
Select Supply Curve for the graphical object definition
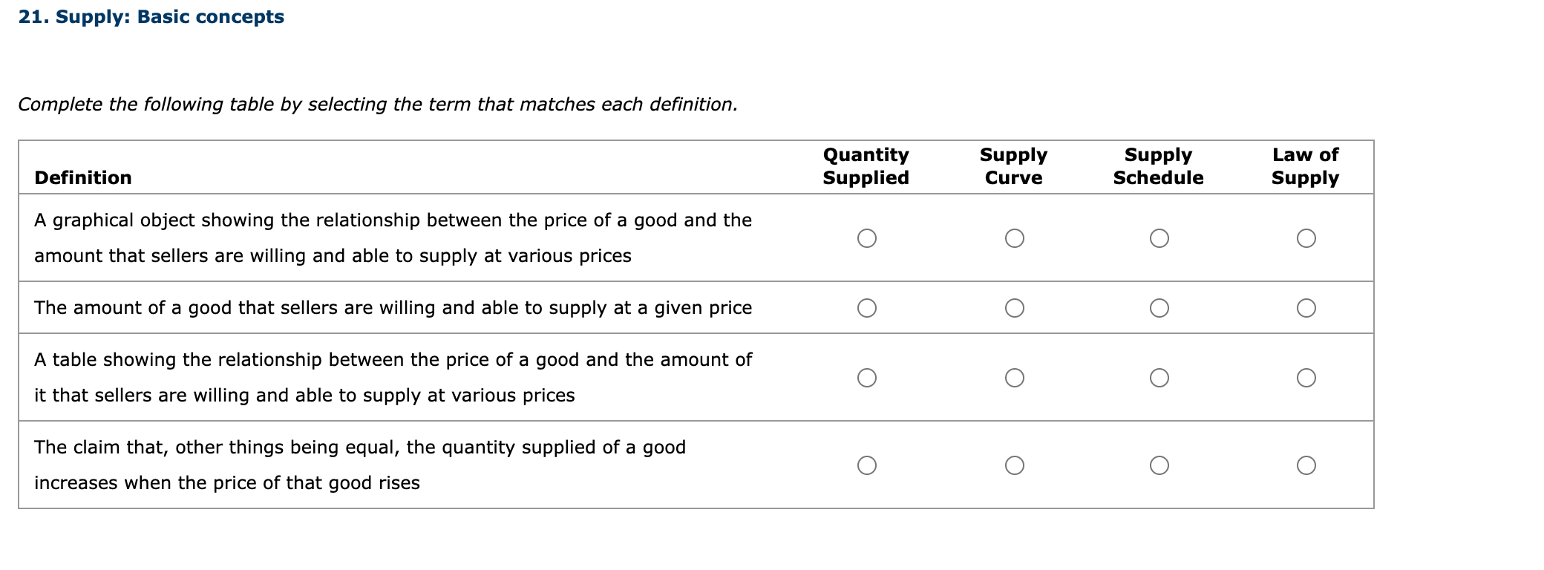(x=1015, y=237)
